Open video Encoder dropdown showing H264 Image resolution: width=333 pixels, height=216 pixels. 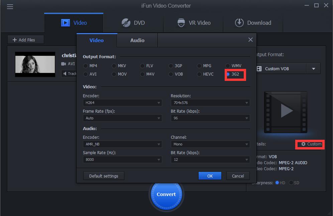pos(122,103)
